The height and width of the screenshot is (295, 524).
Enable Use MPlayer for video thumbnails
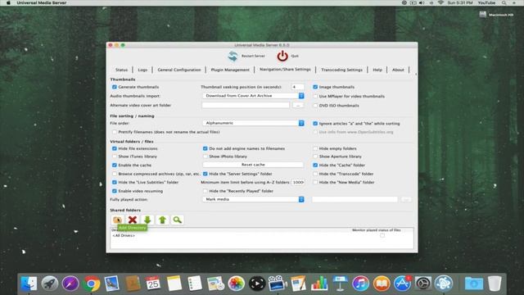point(315,97)
